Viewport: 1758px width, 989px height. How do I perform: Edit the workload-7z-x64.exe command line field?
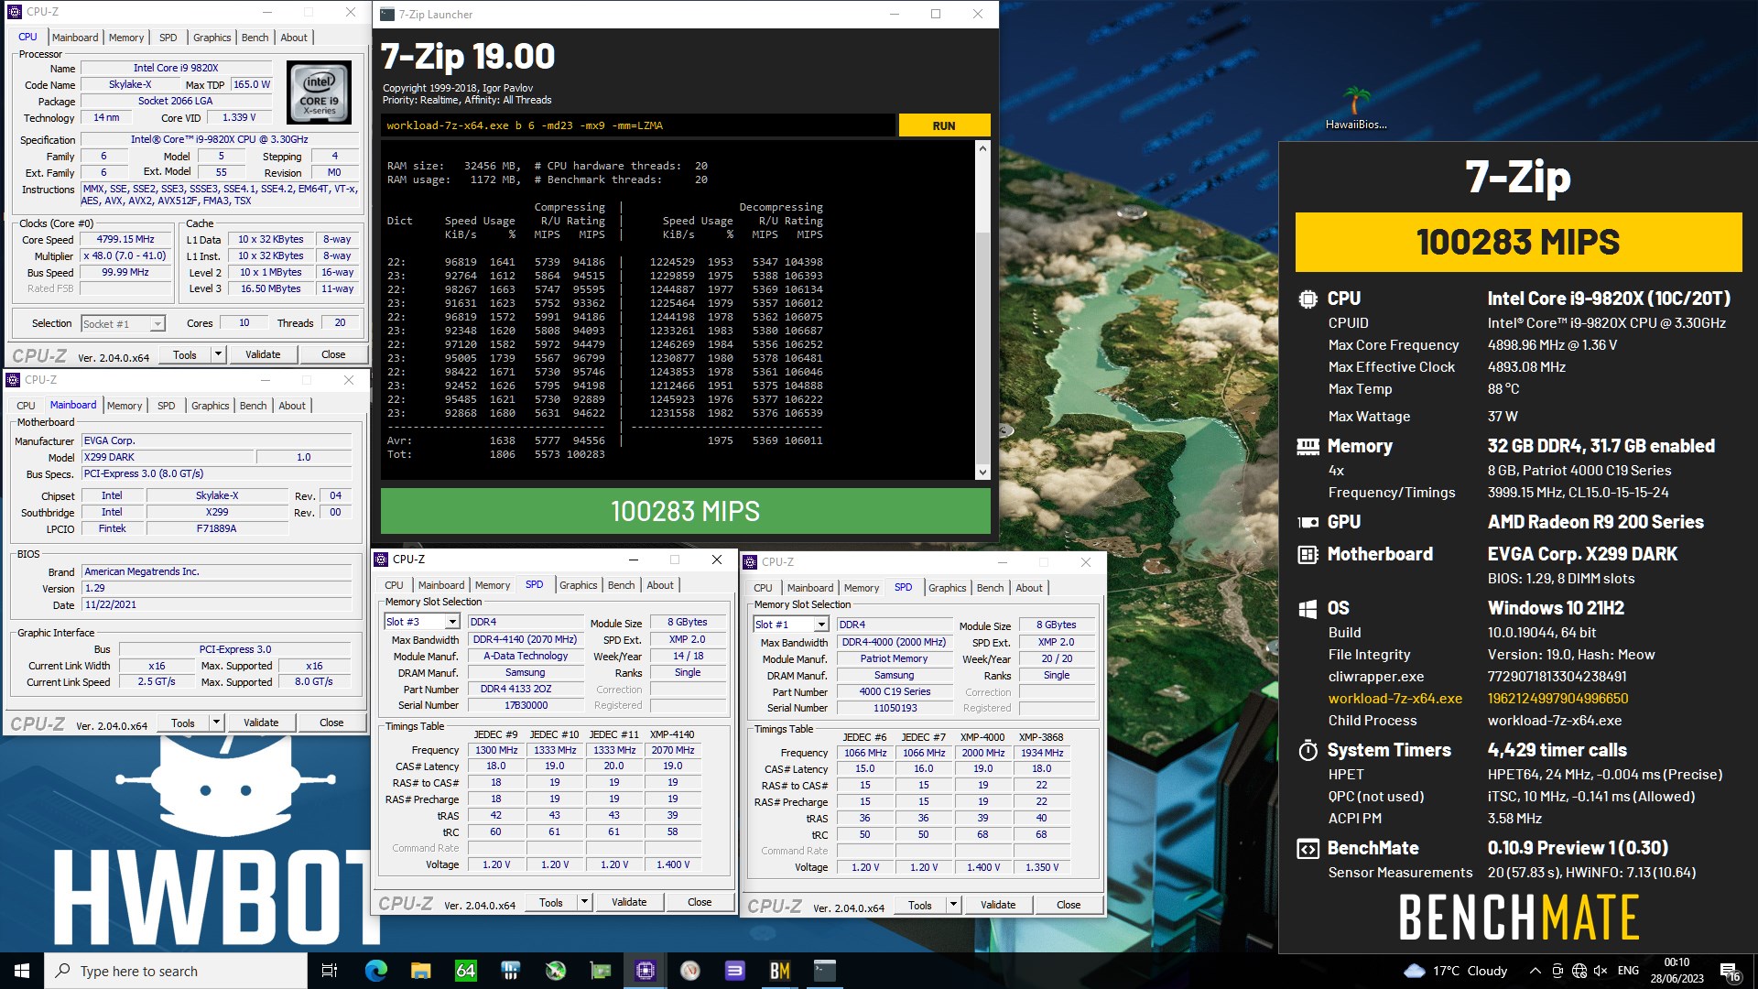[637, 125]
